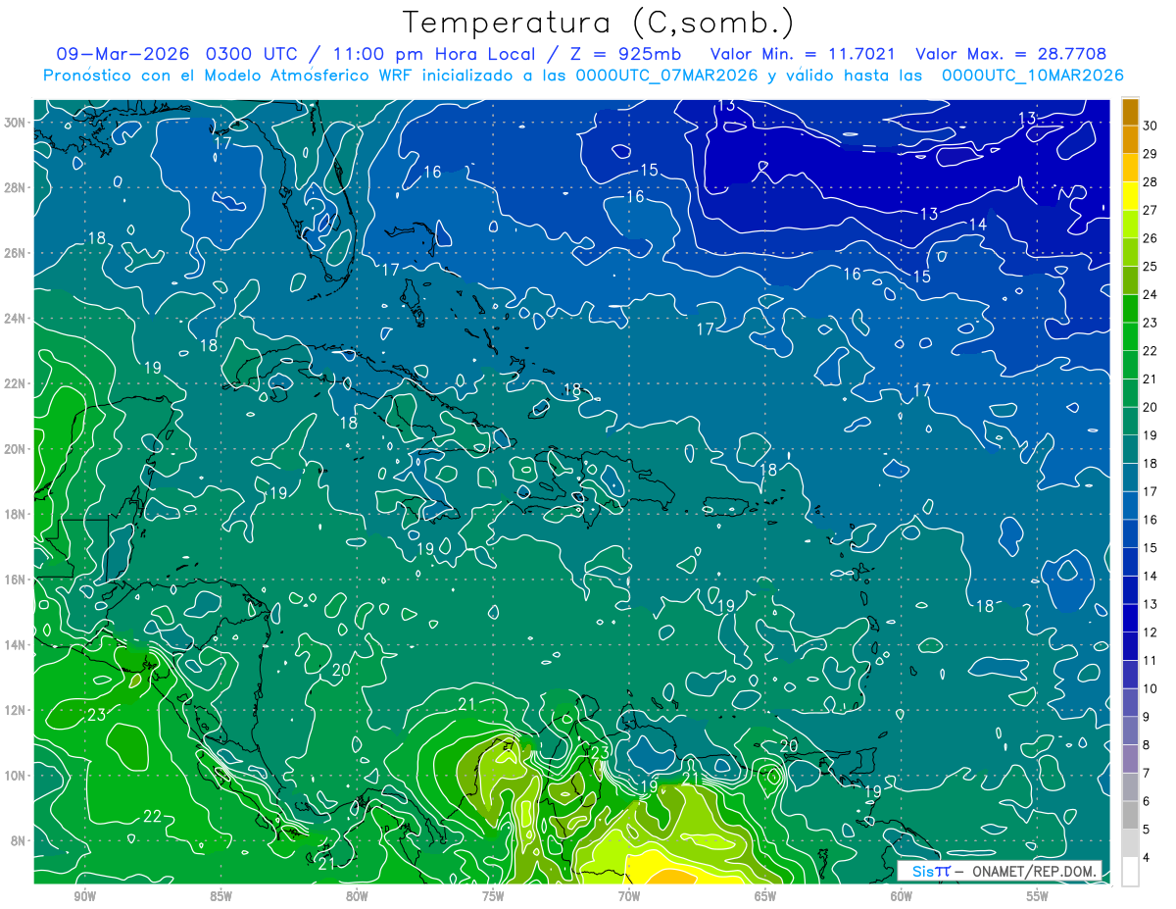Click the '28N' latitude axis label

pyautogui.click(x=15, y=187)
